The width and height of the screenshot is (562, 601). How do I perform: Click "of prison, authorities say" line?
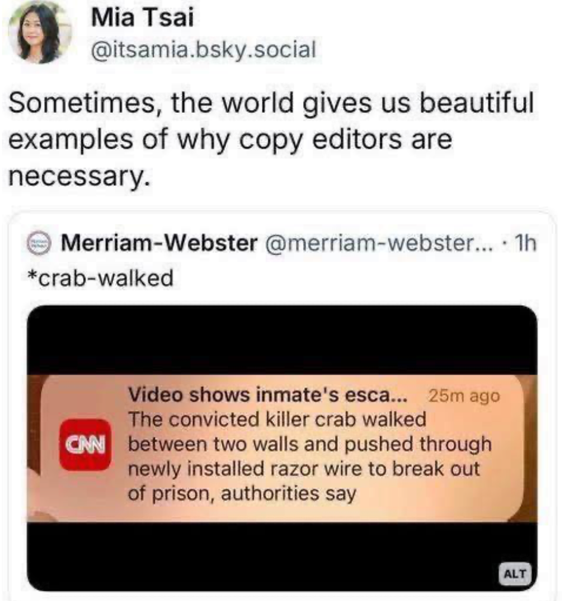click(x=243, y=493)
